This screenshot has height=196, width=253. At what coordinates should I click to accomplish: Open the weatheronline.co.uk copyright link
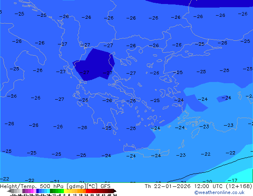coord(219,192)
